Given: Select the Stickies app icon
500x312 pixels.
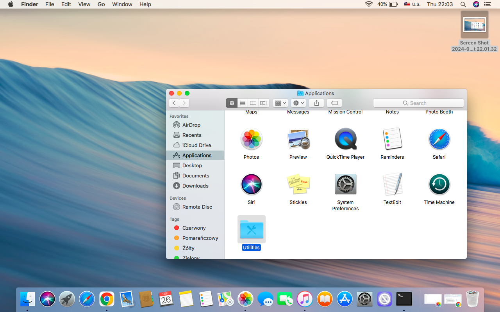Looking at the screenshot, I should (x=298, y=184).
